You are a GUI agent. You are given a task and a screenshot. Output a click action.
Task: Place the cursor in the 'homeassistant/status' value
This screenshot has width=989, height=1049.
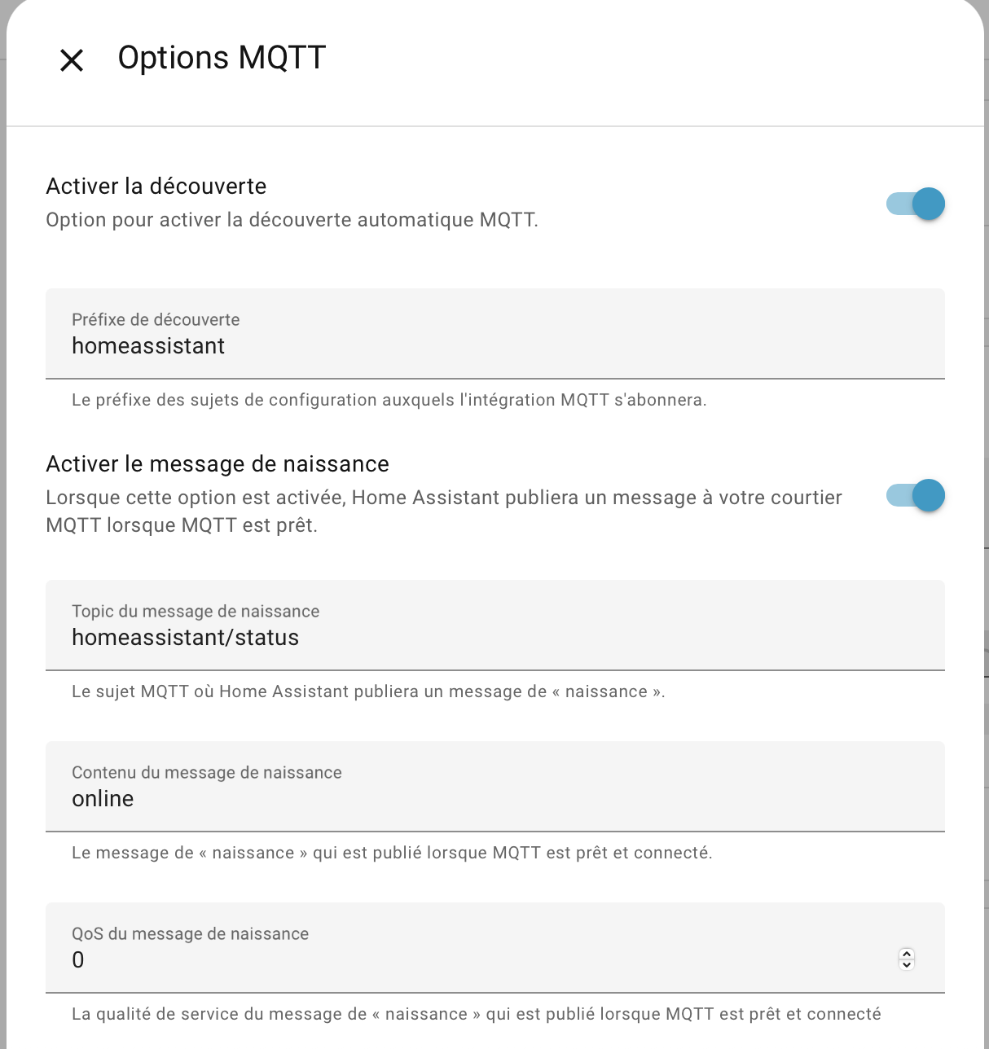pyautogui.click(x=186, y=638)
